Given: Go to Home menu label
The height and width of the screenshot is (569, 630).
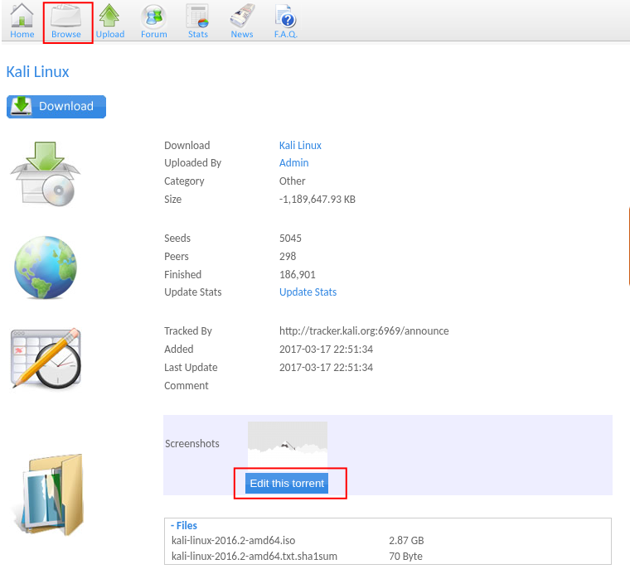Looking at the screenshot, I should point(22,35).
